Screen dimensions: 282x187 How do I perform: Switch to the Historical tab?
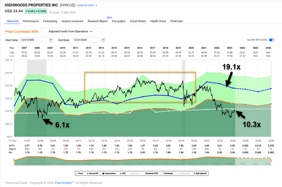[x=12, y=21]
